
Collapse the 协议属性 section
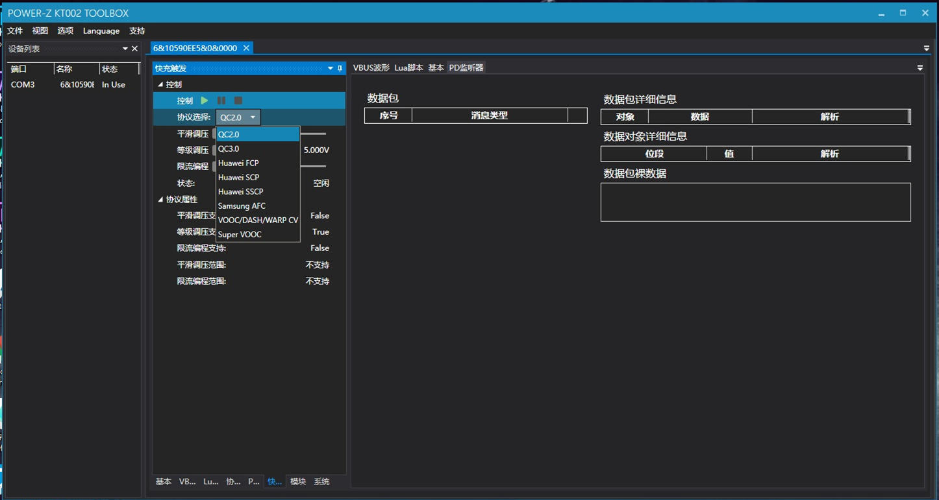pyautogui.click(x=160, y=199)
